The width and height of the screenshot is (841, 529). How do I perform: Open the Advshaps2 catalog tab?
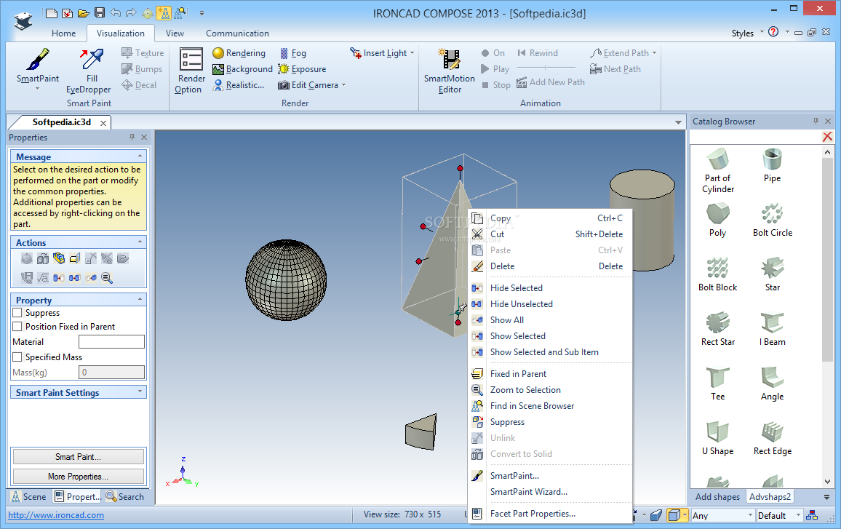click(770, 497)
